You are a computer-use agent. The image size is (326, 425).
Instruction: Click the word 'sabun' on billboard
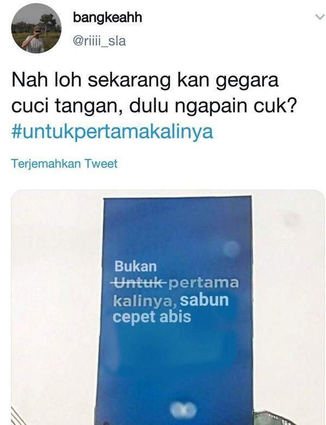[205, 300]
